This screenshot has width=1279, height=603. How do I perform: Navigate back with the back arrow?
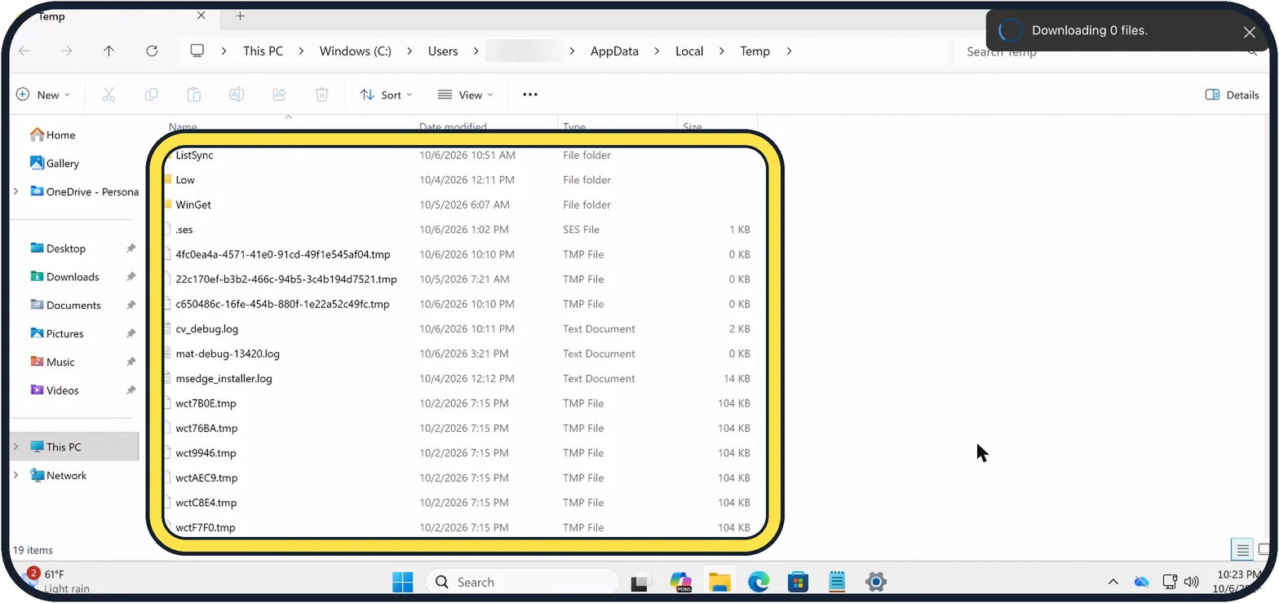pyautogui.click(x=24, y=51)
